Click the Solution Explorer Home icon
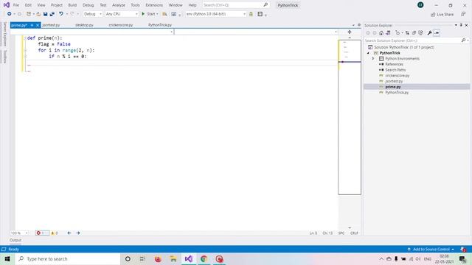This screenshot has width=472, height=265. pos(381,32)
